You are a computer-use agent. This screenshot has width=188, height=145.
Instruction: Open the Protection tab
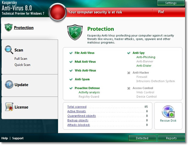[24, 28]
